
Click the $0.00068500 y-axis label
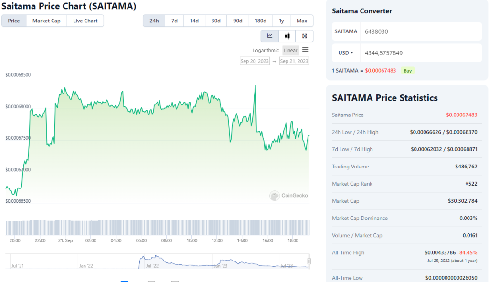pyautogui.click(x=18, y=75)
